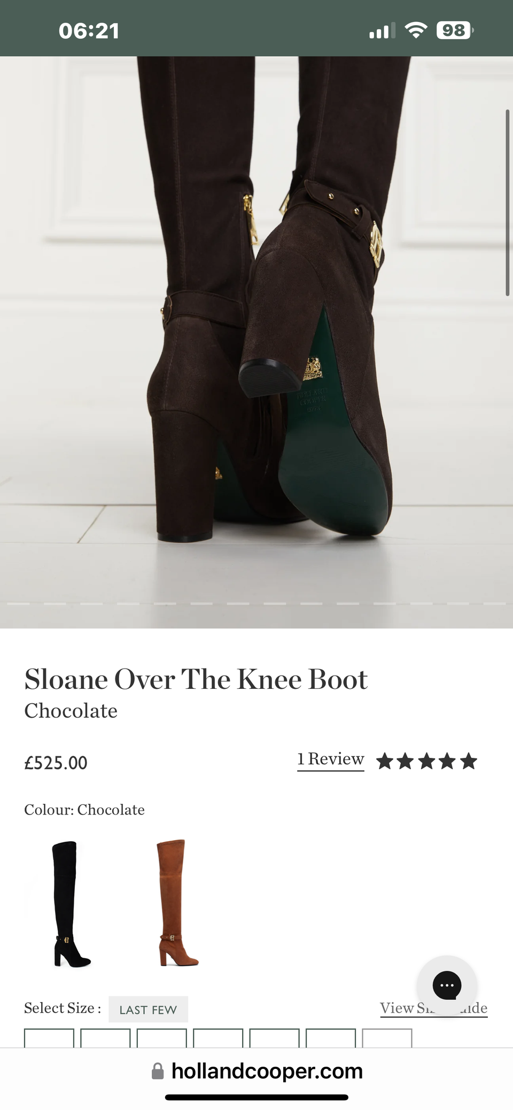513x1110 pixels.
Task: Tap the five-star rating icons
Action: (x=426, y=760)
